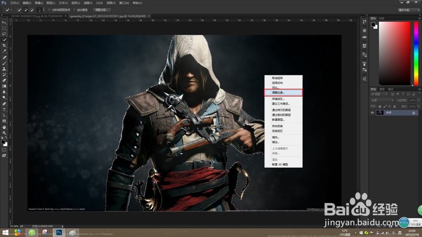Toggle lock image pixels brush icon

pos(385,107)
